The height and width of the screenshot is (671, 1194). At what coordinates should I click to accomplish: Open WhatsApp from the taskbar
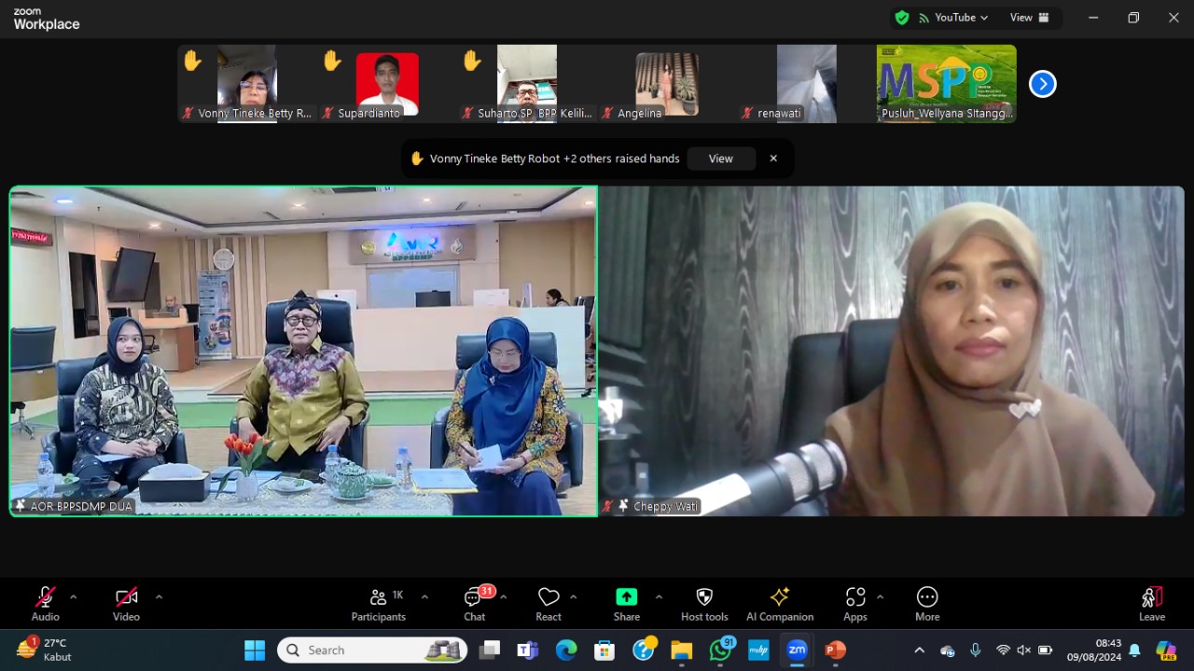[720, 650]
